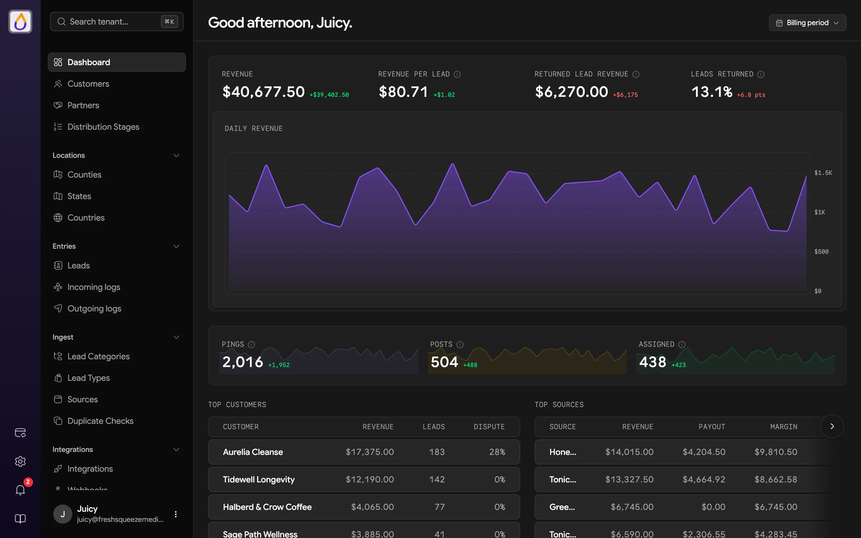
Task: Open Halberd & Crow Coffee row
Action: tap(364, 507)
